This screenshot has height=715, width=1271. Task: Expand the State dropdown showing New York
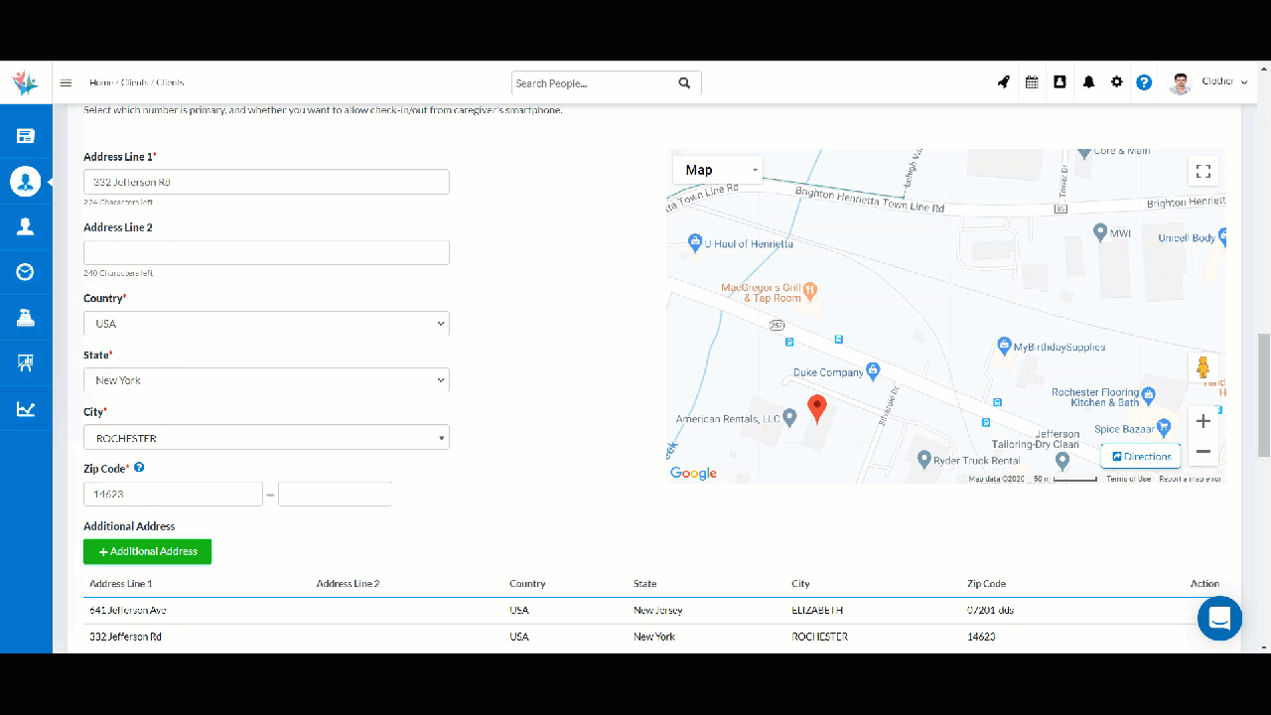[x=266, y=380]
